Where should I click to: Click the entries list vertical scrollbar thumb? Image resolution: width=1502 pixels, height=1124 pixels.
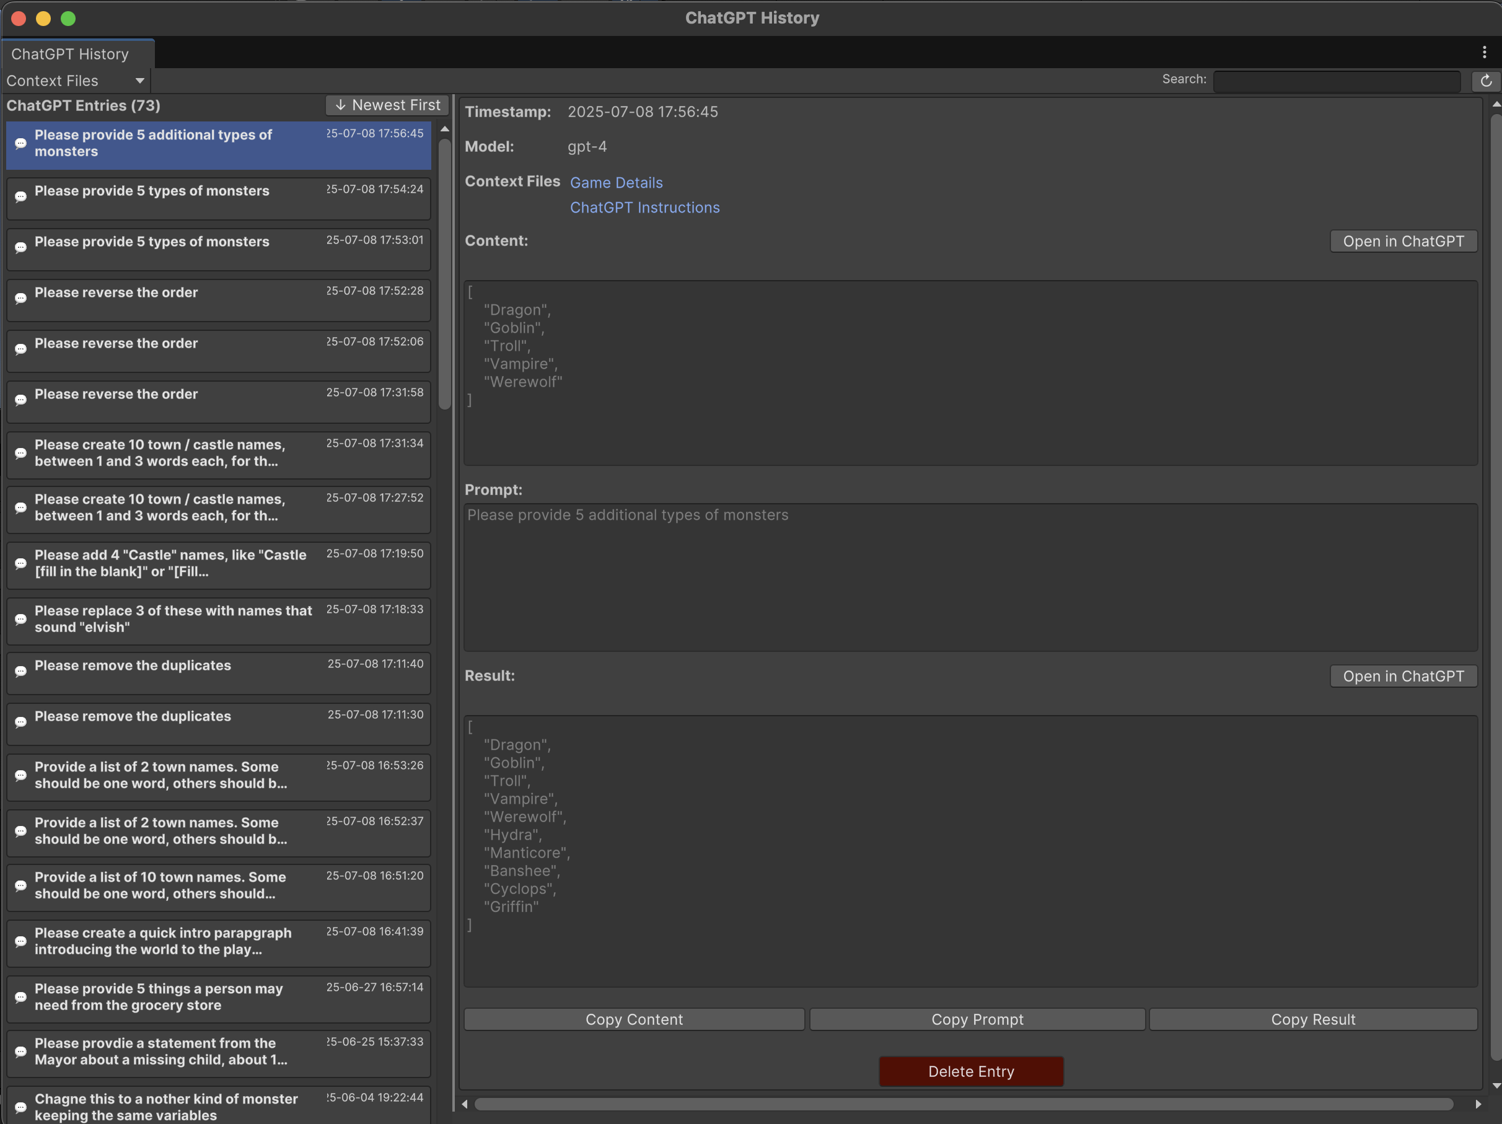445,271
